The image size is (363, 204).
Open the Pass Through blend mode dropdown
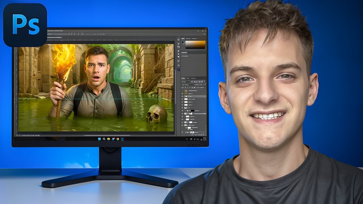click(x=188, y=85)
